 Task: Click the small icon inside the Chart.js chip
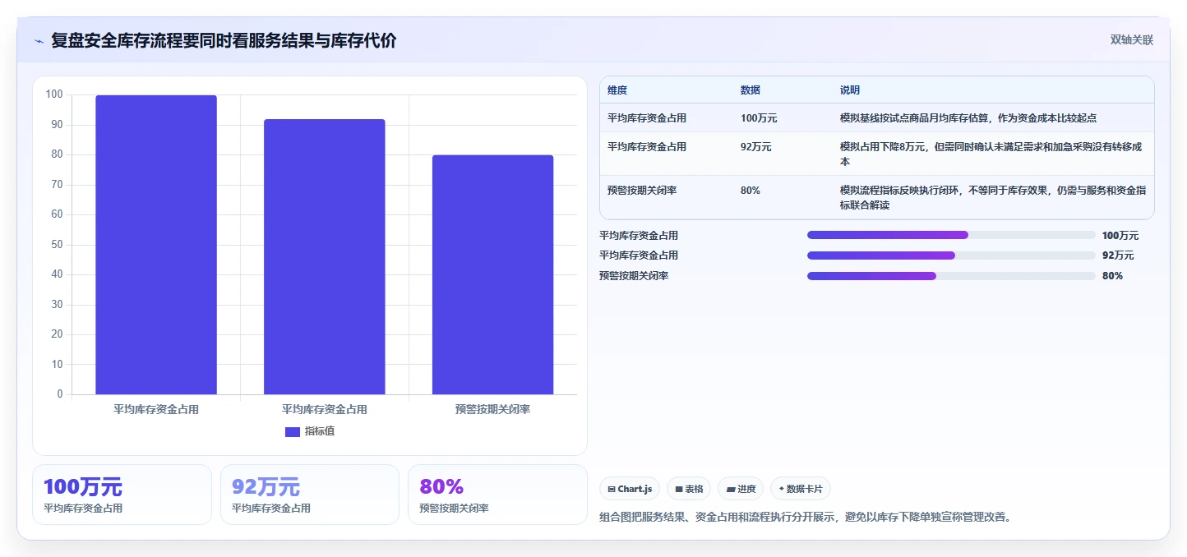tap(612, 489)
